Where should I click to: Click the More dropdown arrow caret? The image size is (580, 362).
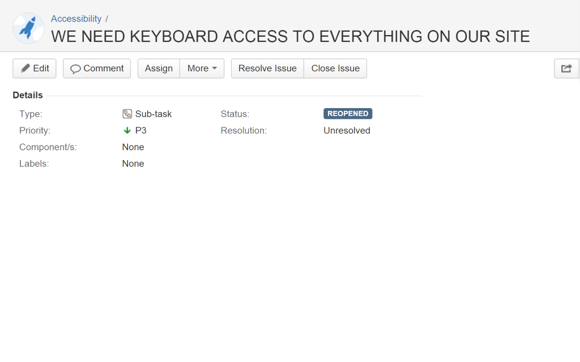click(215, 68)
